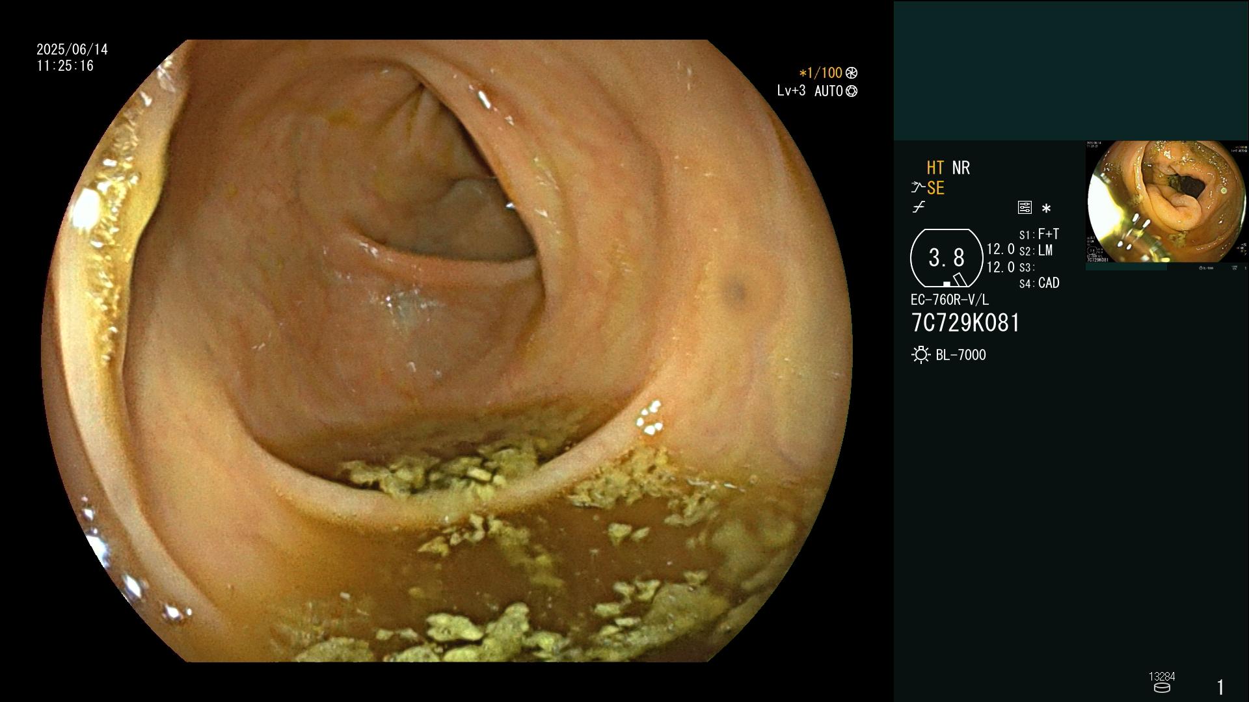Click the live endoscopic image view
Screen dimensions: 1249x702
point(447,351)
